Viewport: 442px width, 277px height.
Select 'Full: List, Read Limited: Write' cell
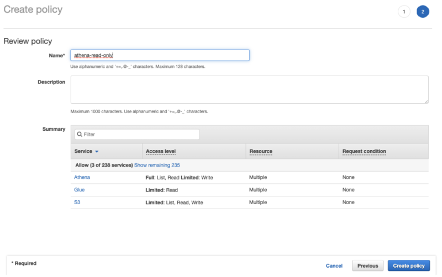(x=179, y=177)
